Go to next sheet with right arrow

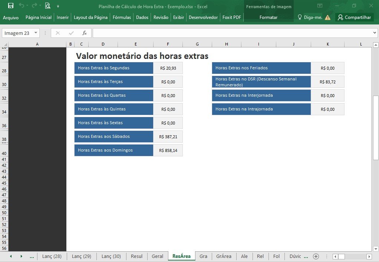click(21, 256)
